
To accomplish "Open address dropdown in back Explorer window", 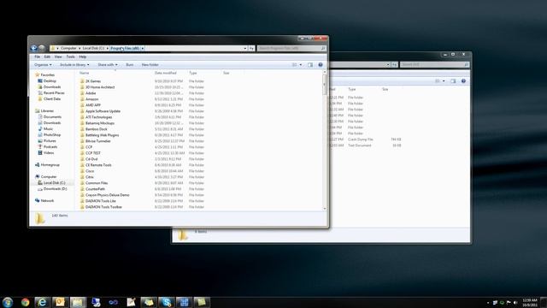I will click(388, 65).
